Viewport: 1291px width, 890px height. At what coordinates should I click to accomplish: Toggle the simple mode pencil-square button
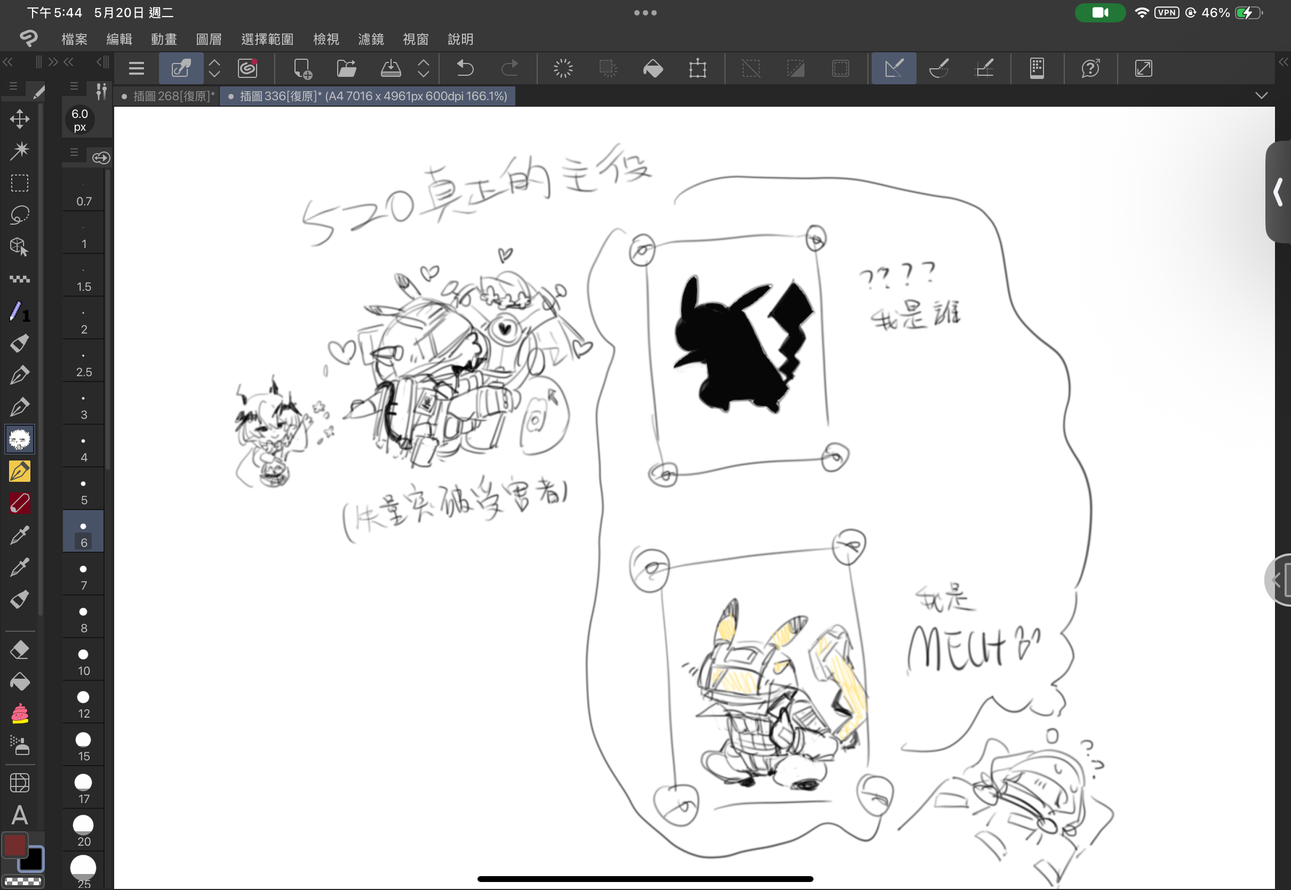click(181, 69)
